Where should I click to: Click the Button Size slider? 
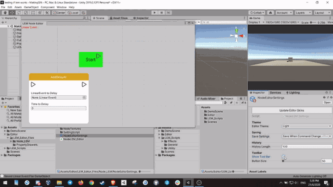[301, 161]
